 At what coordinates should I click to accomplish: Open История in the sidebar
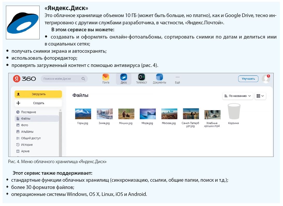click(x=37, y=145)
